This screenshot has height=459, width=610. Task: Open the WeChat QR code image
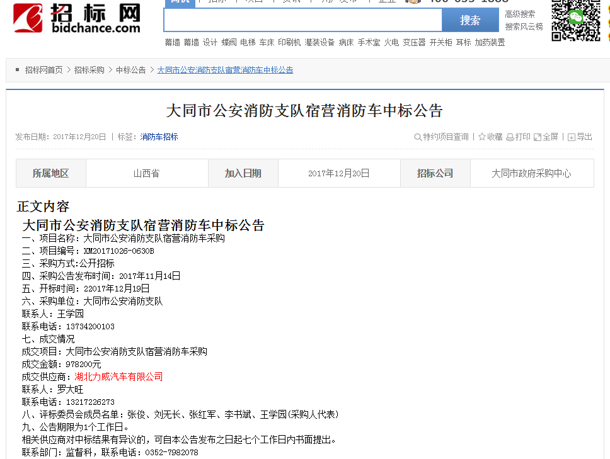click(x=576, y=20)
